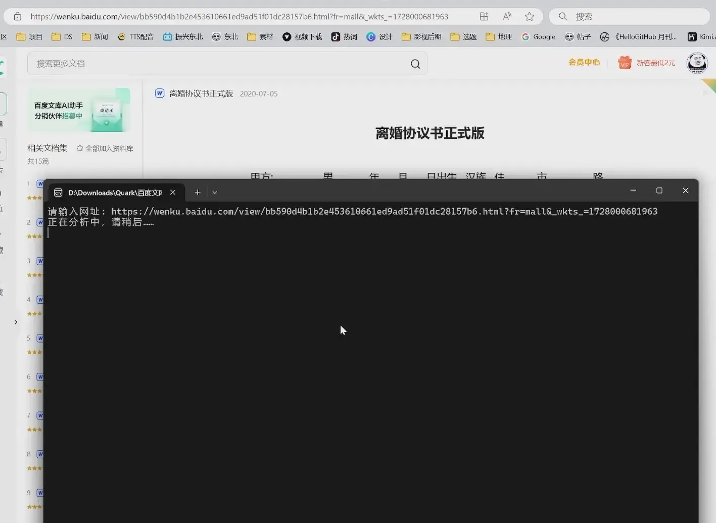Activate the Read Aloud icon in the address bar

coord(506,16)
